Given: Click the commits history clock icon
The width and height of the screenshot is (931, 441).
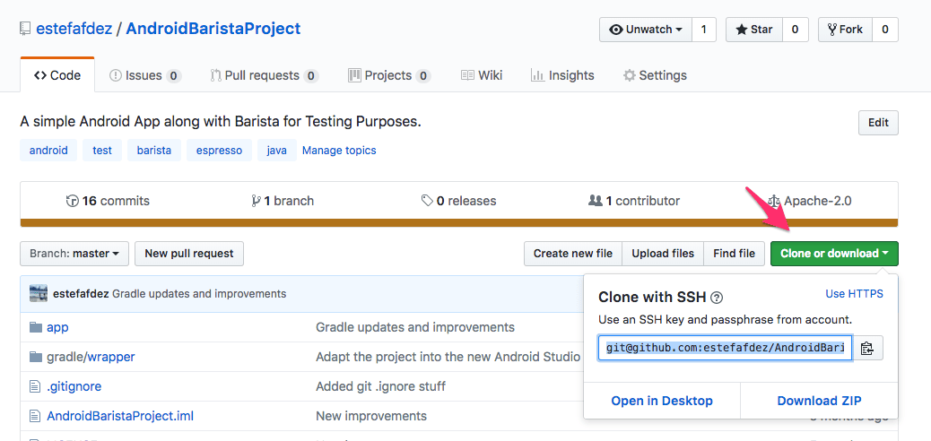Looking at the screenshot, I should tap(72, 201).
